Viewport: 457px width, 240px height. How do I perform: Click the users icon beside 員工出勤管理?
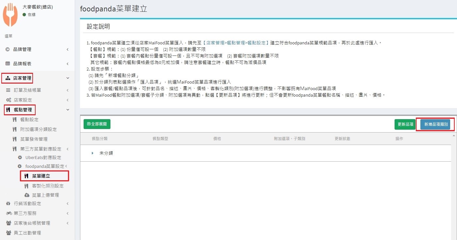(x=8, y=233)
